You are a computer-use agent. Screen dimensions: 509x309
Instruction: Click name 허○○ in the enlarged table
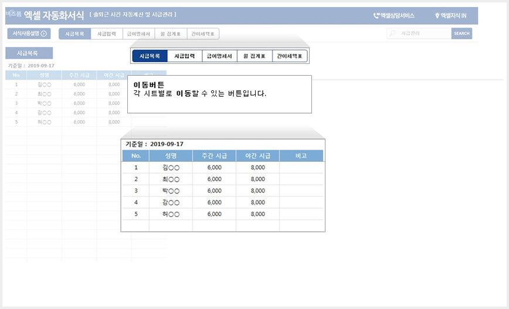click(x=171, y=214)
